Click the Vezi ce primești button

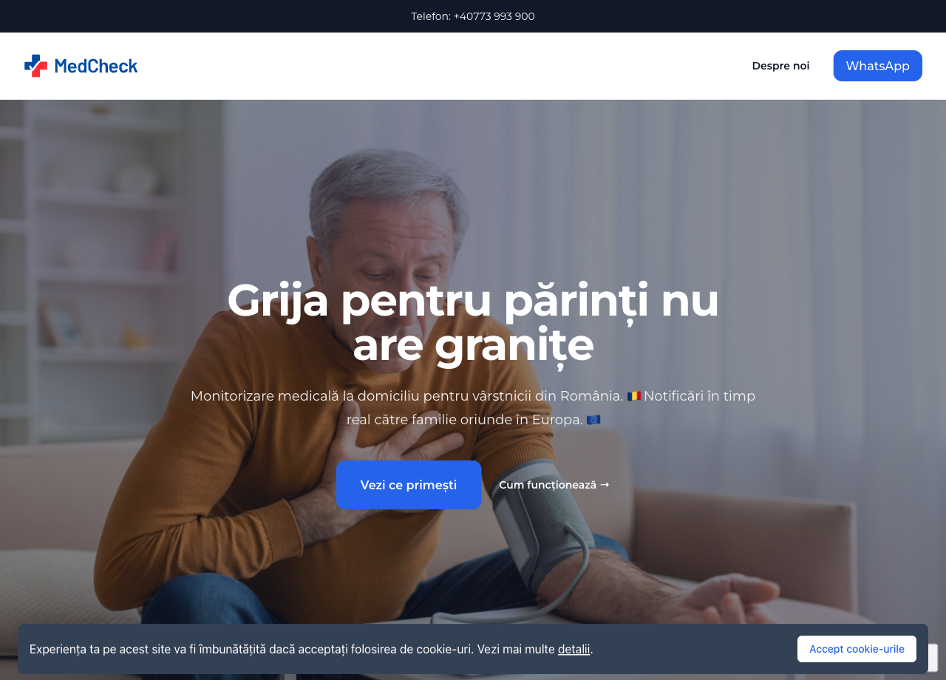(x=409, y=485)
